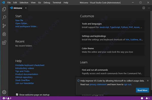Open the File menu
Image resolution: width=152 pixels, height=100 pixels.
9,3
